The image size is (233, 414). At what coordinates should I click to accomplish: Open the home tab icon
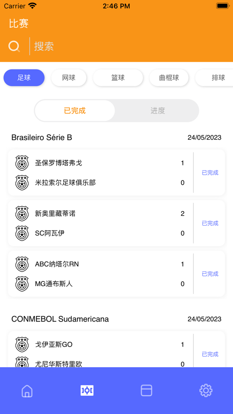27,391
